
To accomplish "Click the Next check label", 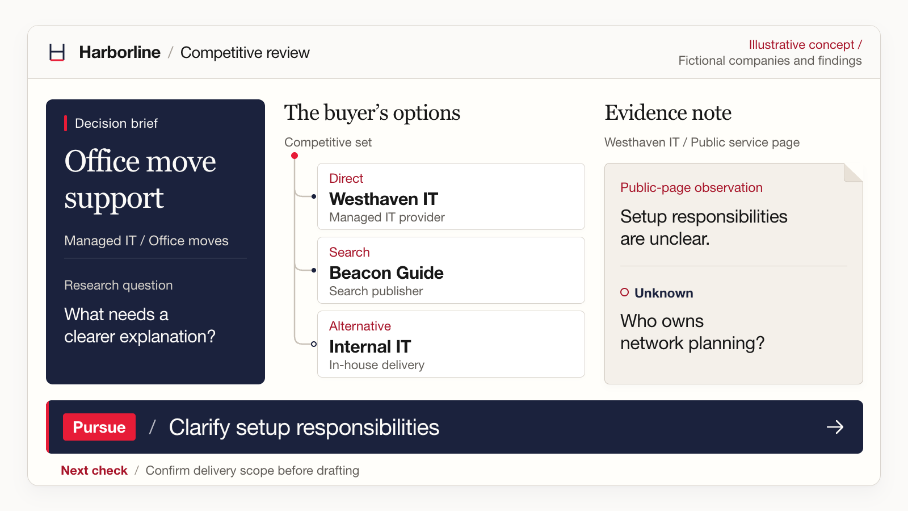I will tap(94, 471).
